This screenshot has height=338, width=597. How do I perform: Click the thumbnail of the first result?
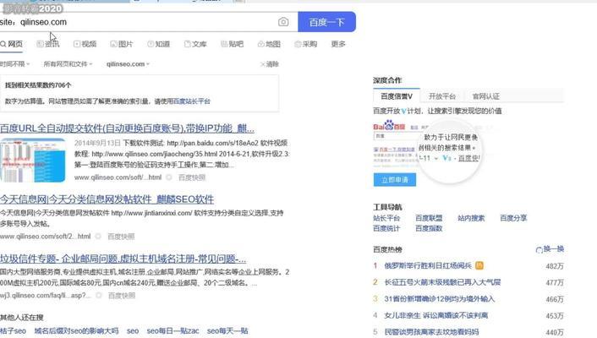[x=33, y=161]
